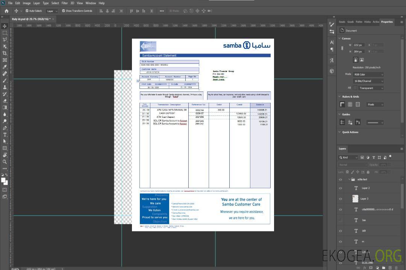Select the Zoom tool

(5, 162)
